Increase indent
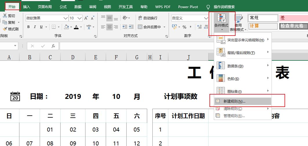The image size is (308, 146). pos(131,27)
